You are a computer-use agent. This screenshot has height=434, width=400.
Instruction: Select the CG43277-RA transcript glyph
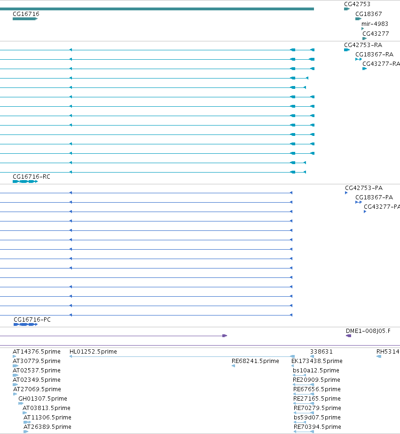click(364, 69)
